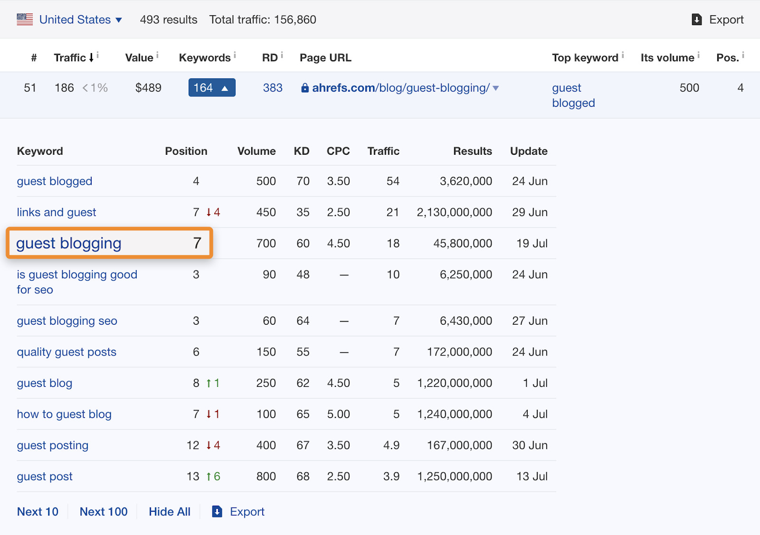Click the Hide All option
Screen dimensions: 760x535
(x=169, y=511)
